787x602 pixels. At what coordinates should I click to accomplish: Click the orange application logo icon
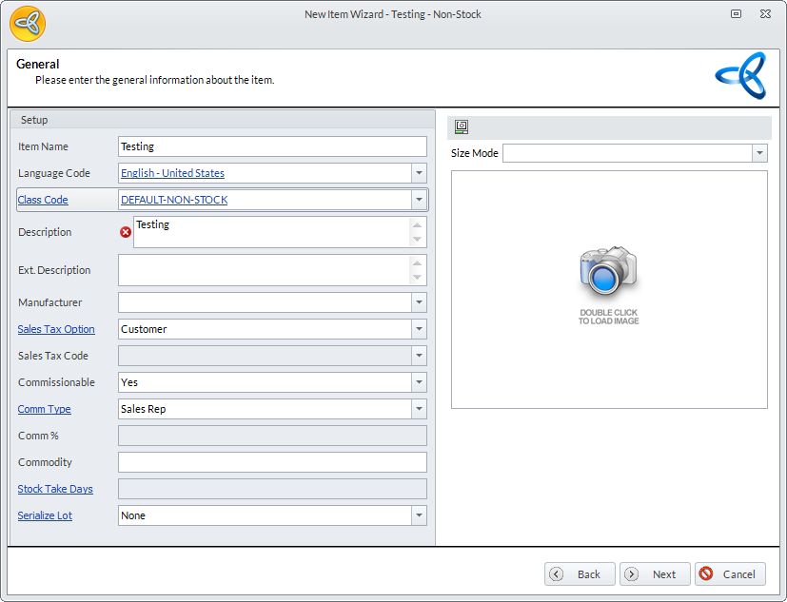coord(28,23)
